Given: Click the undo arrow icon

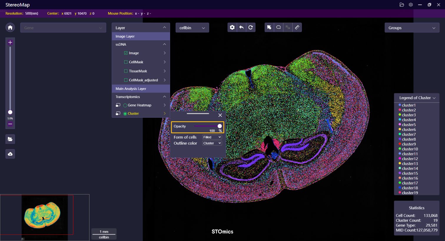Looking at the screenshot, I should [241, 27].
